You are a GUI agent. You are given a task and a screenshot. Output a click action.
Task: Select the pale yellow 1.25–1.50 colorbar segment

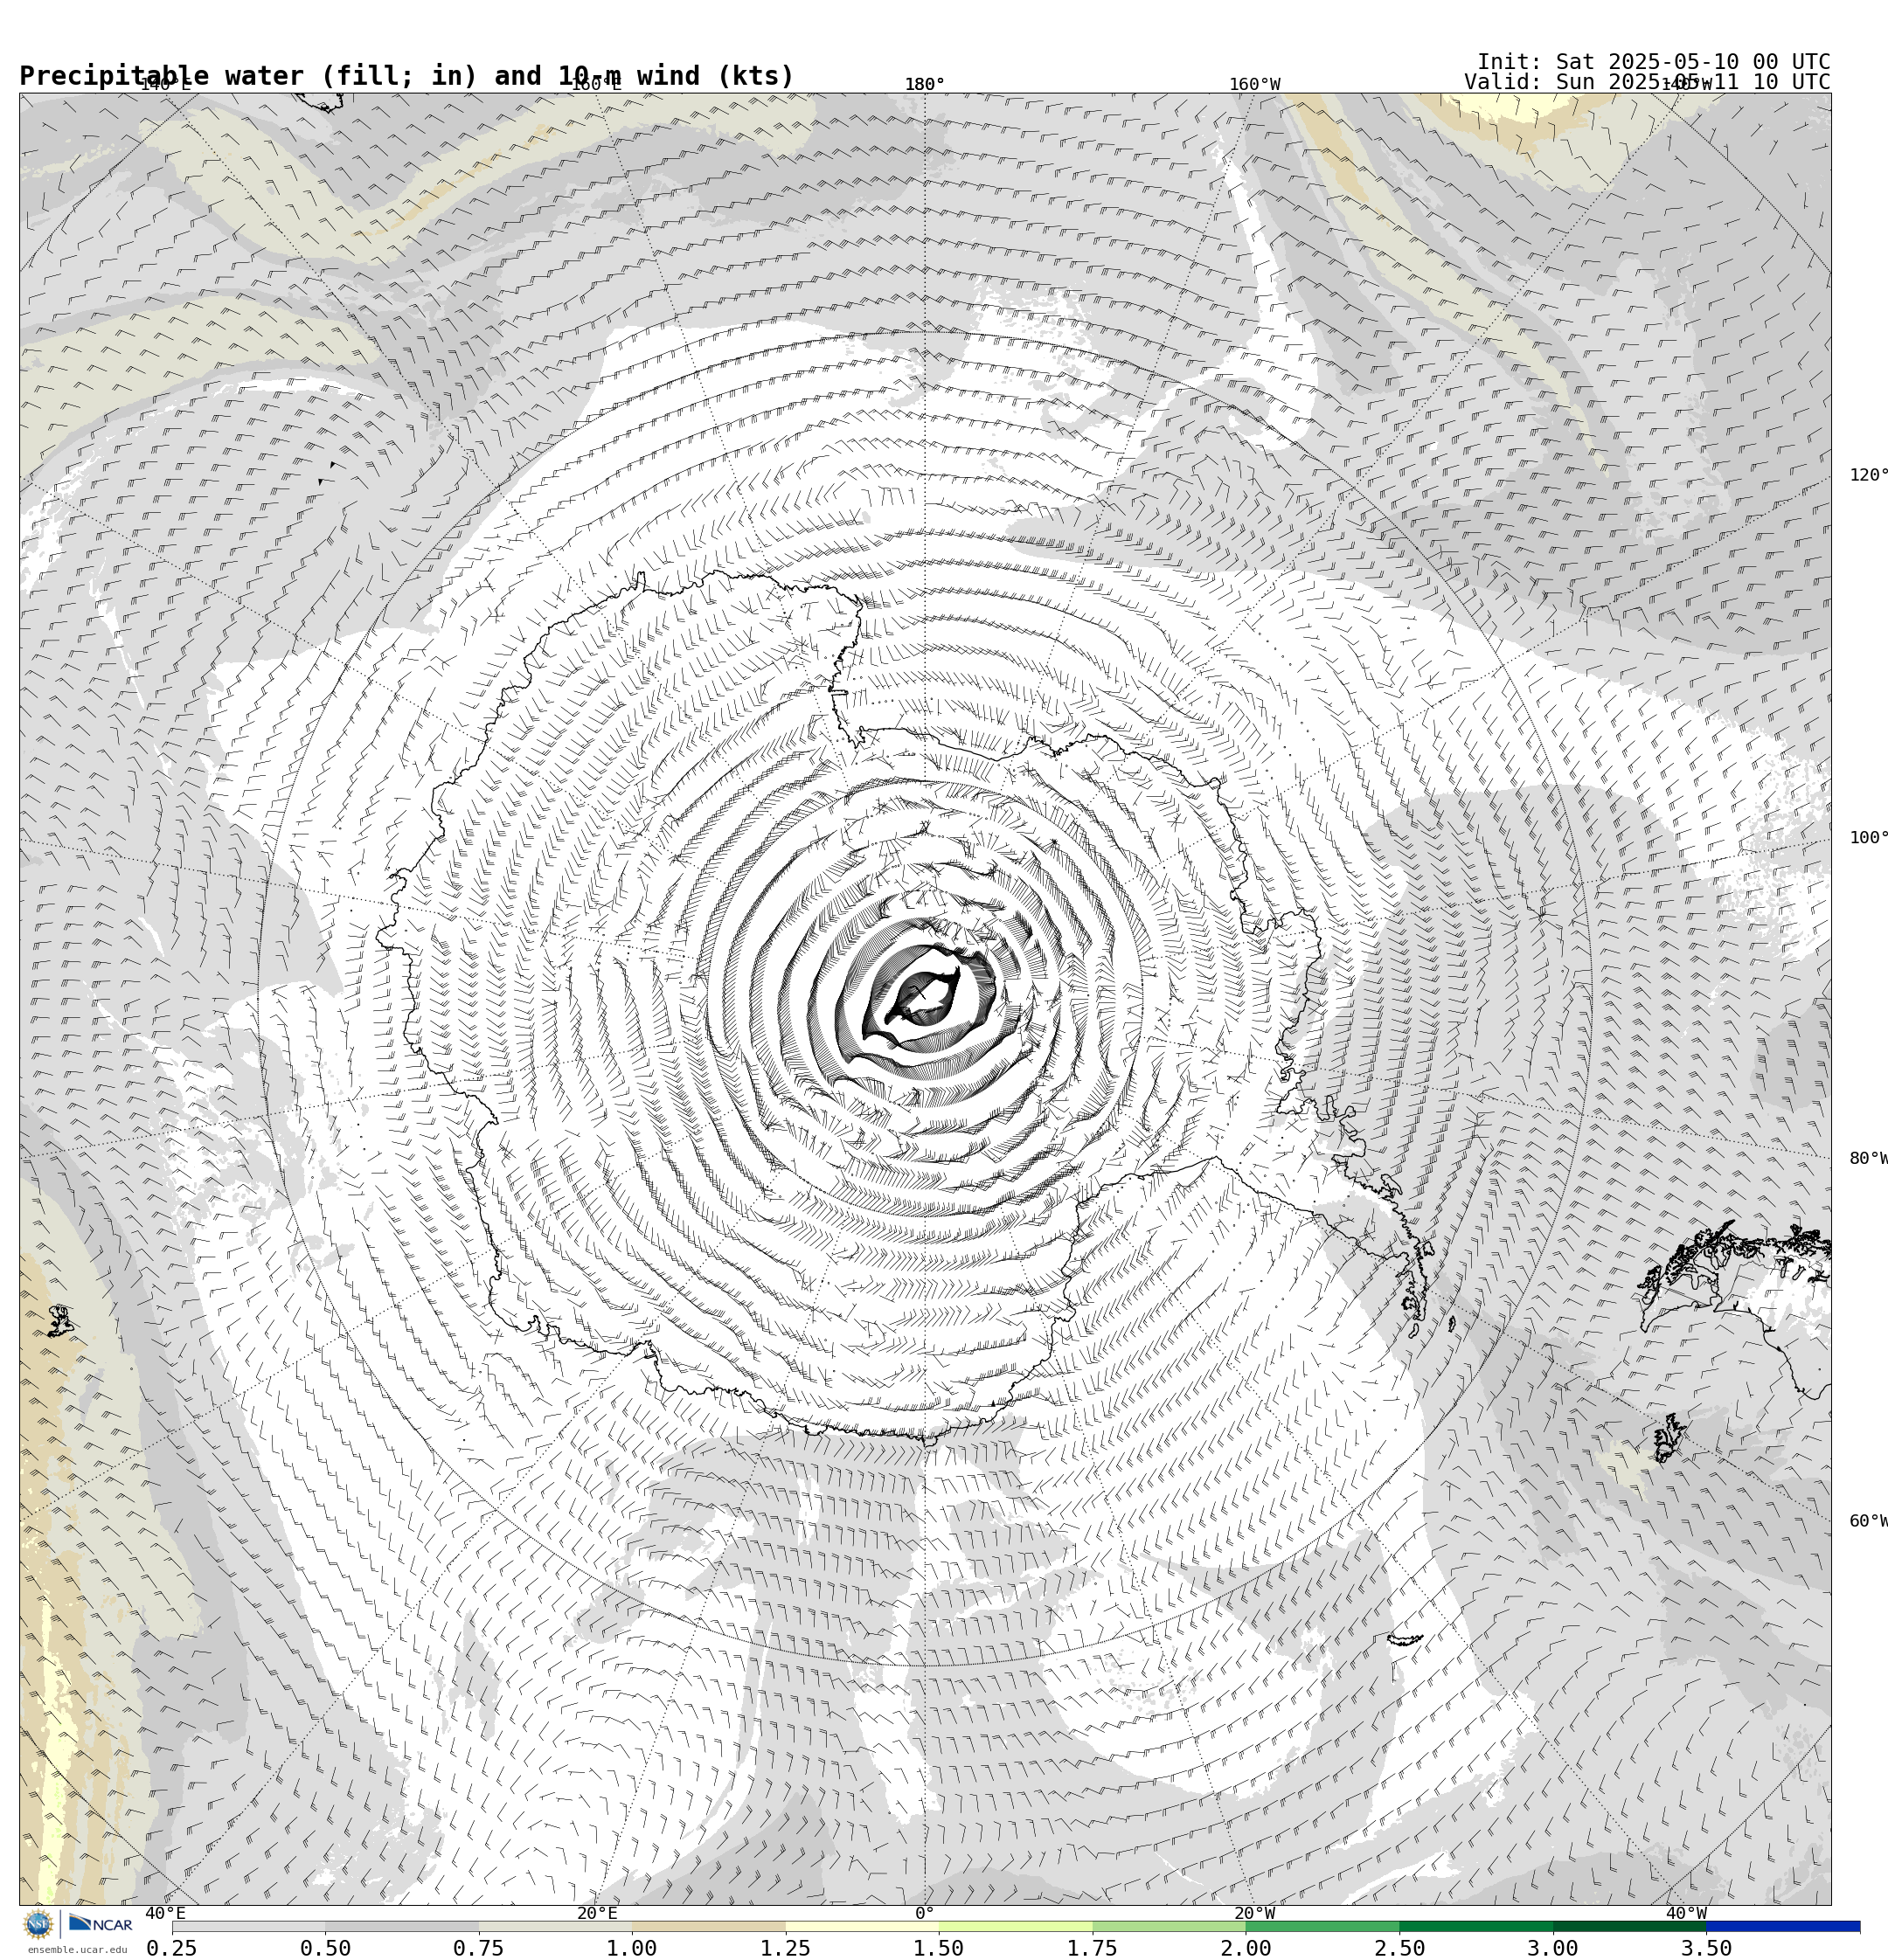[863, 1926]
